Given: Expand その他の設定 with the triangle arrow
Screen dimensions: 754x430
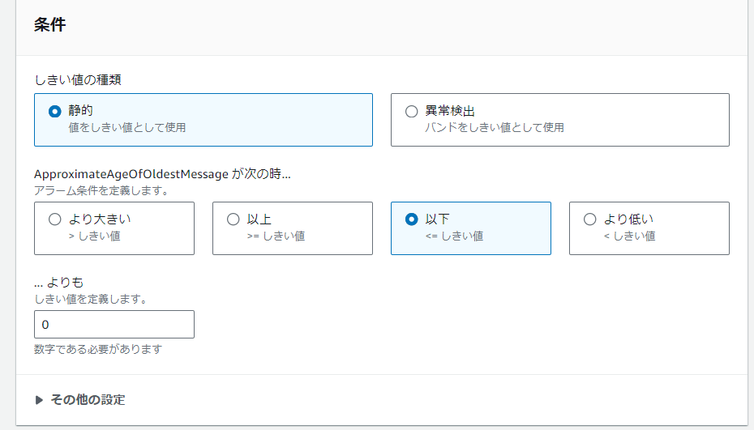Looking at the screenshot, I should tap(39, 400).
